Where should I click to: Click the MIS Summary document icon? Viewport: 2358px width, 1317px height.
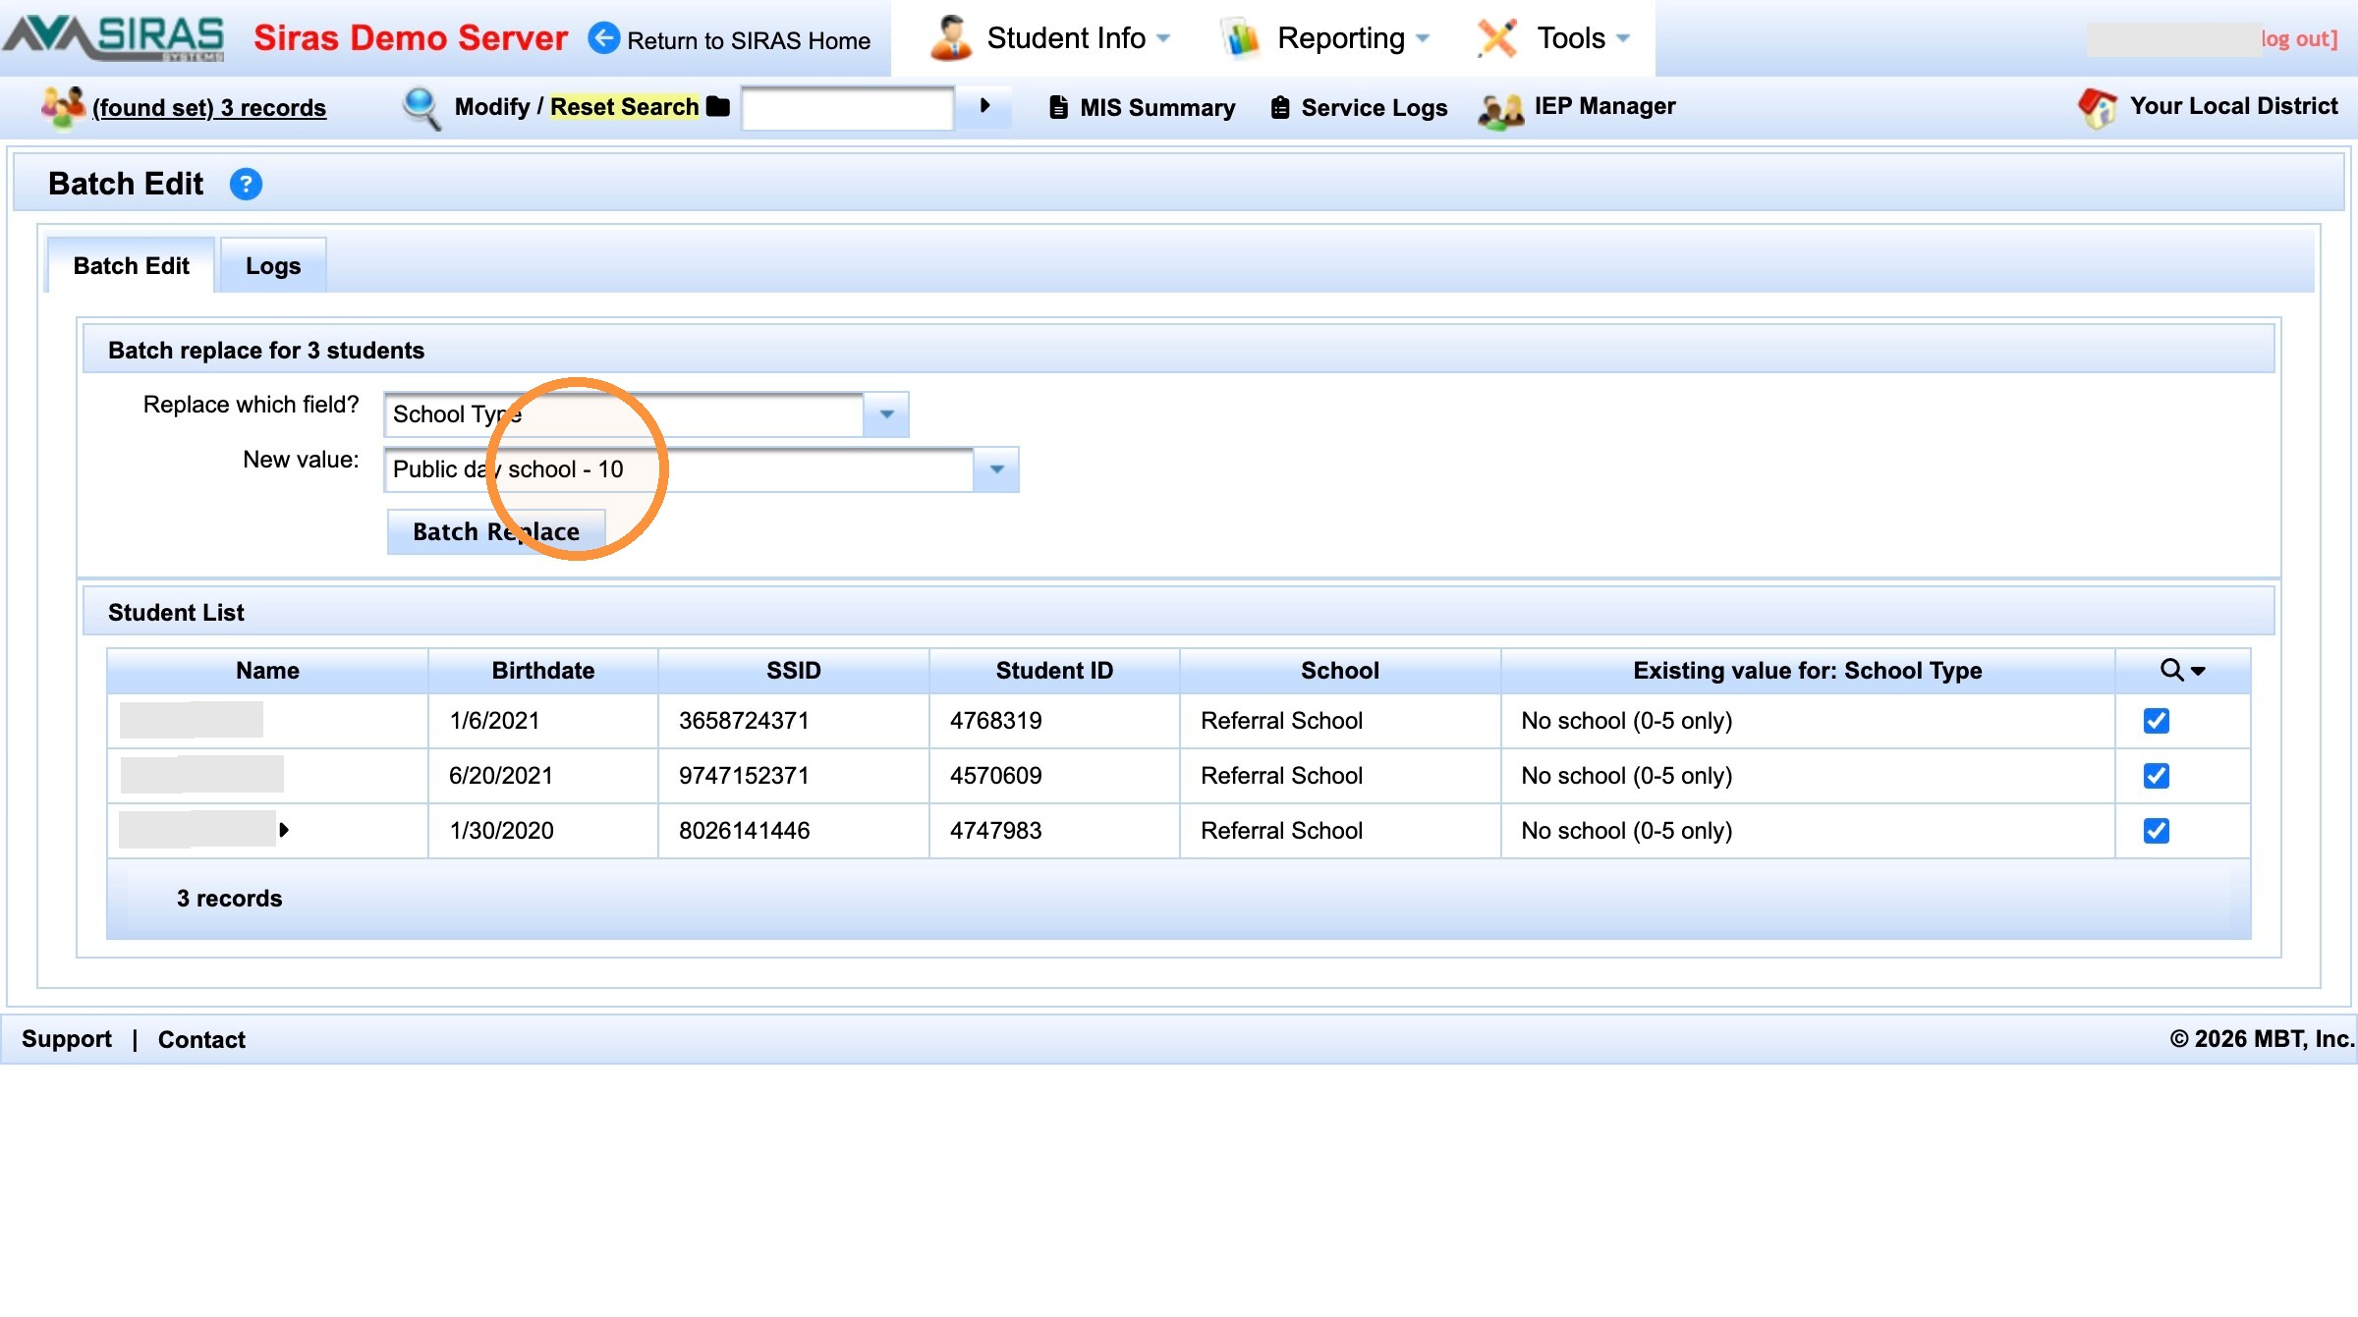pyautogui.click(x=1058, y=107)
